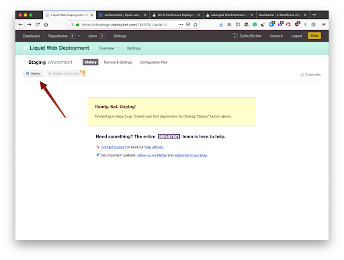Click the browser forward arrow
The image size is (344, 260).
coord(29,25)
